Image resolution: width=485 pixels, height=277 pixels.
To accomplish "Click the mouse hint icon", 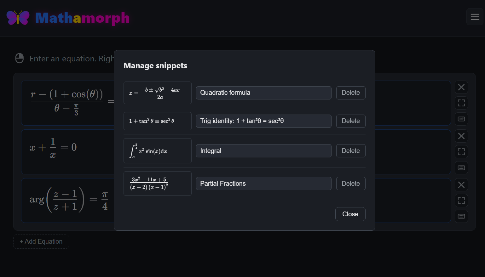I will [x=20, y=58].
